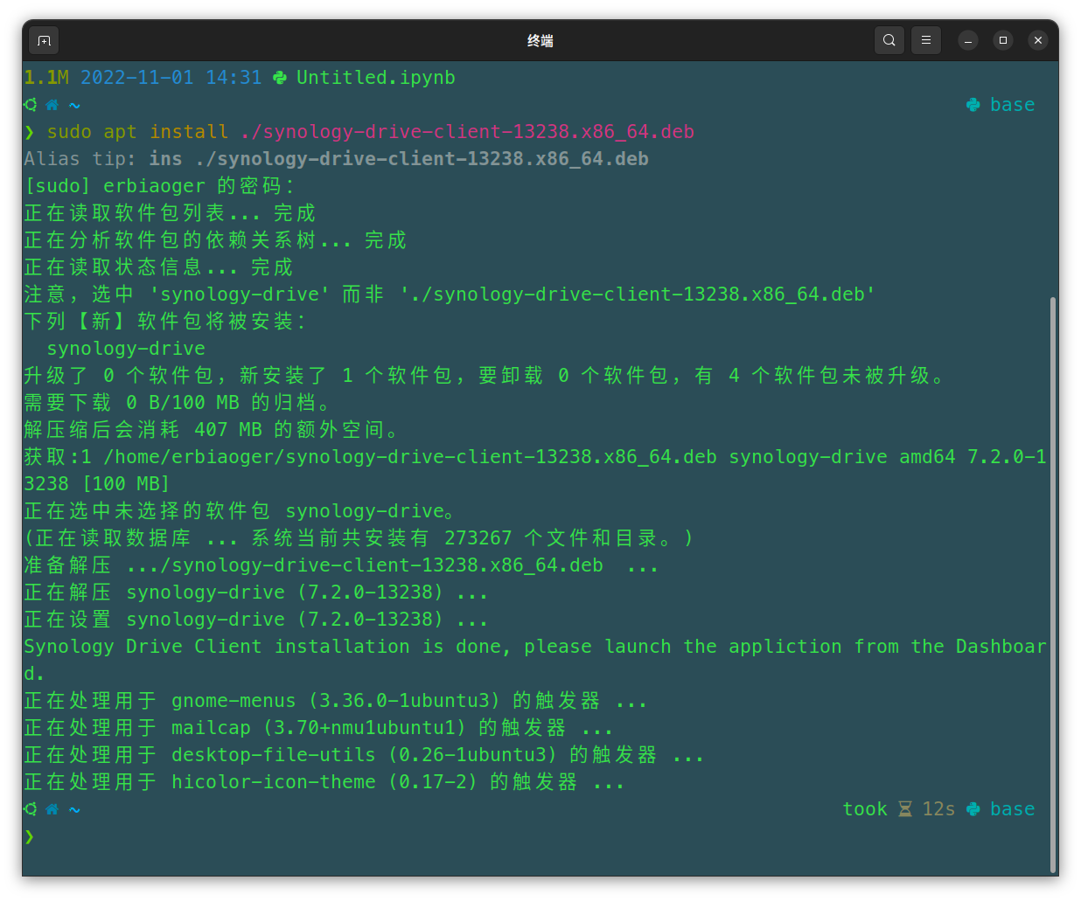
Task: Open a new terminal tab
Action: (45, 40)
